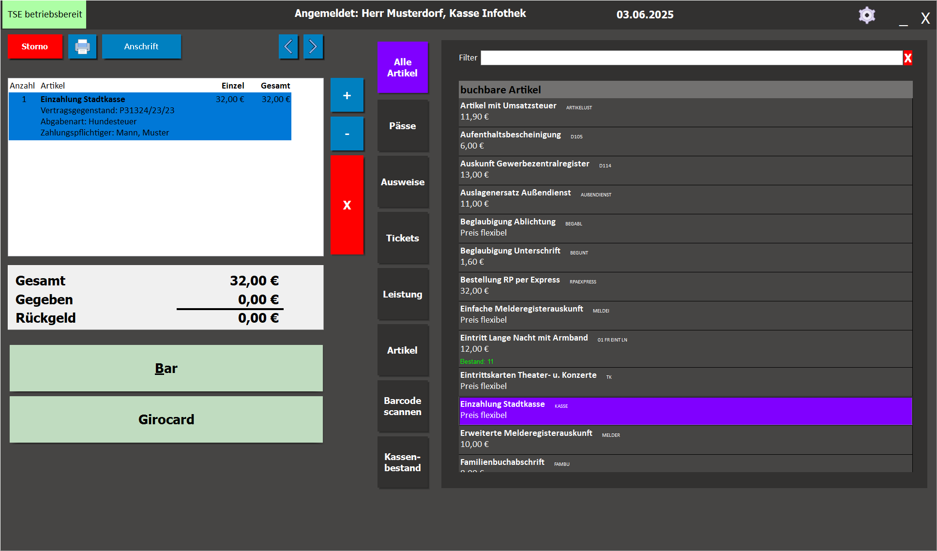Open settings via the gear icon
This screenshot has height=551, width=937.
coord(867,15)
